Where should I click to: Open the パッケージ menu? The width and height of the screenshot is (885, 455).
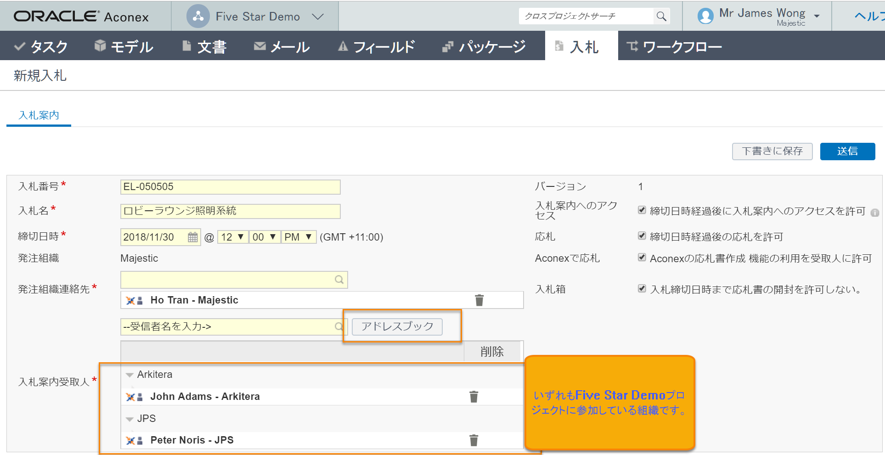[x=484, y=46]
